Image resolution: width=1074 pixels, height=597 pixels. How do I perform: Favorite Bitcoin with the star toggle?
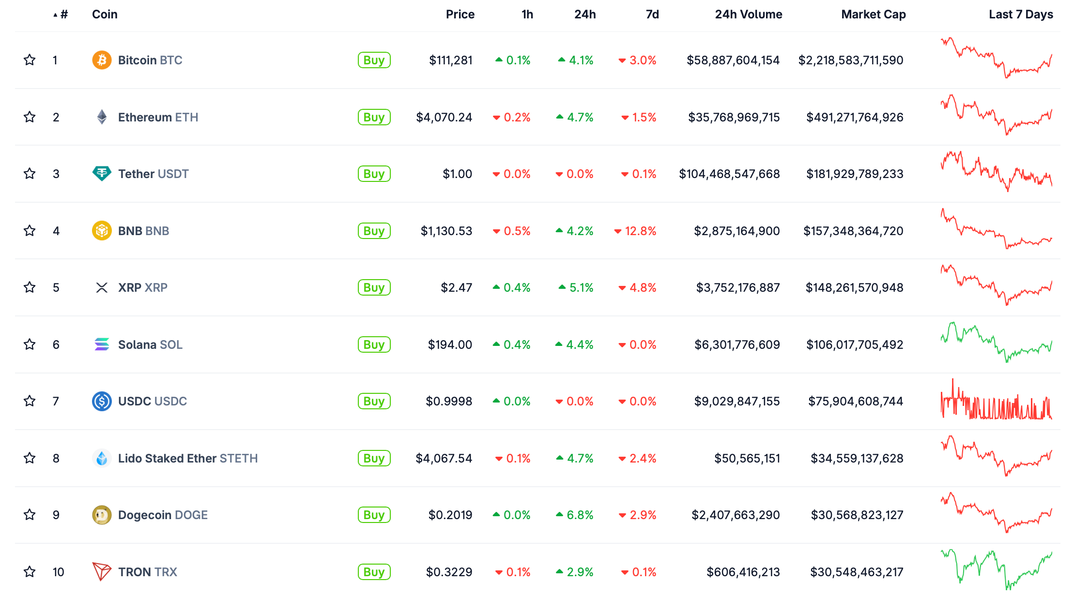tap(30, 60)
